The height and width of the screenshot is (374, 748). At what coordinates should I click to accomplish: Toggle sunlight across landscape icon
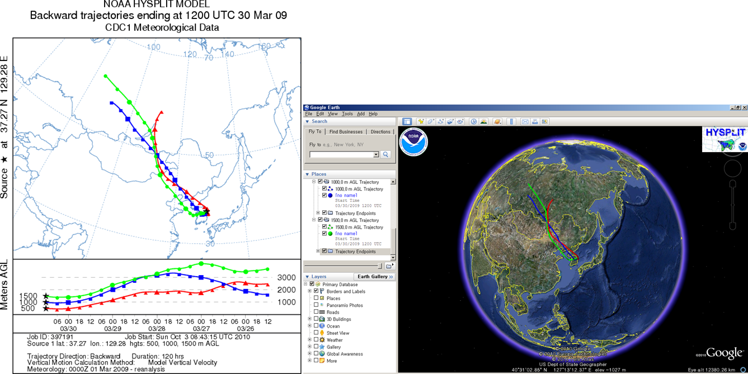483,121
